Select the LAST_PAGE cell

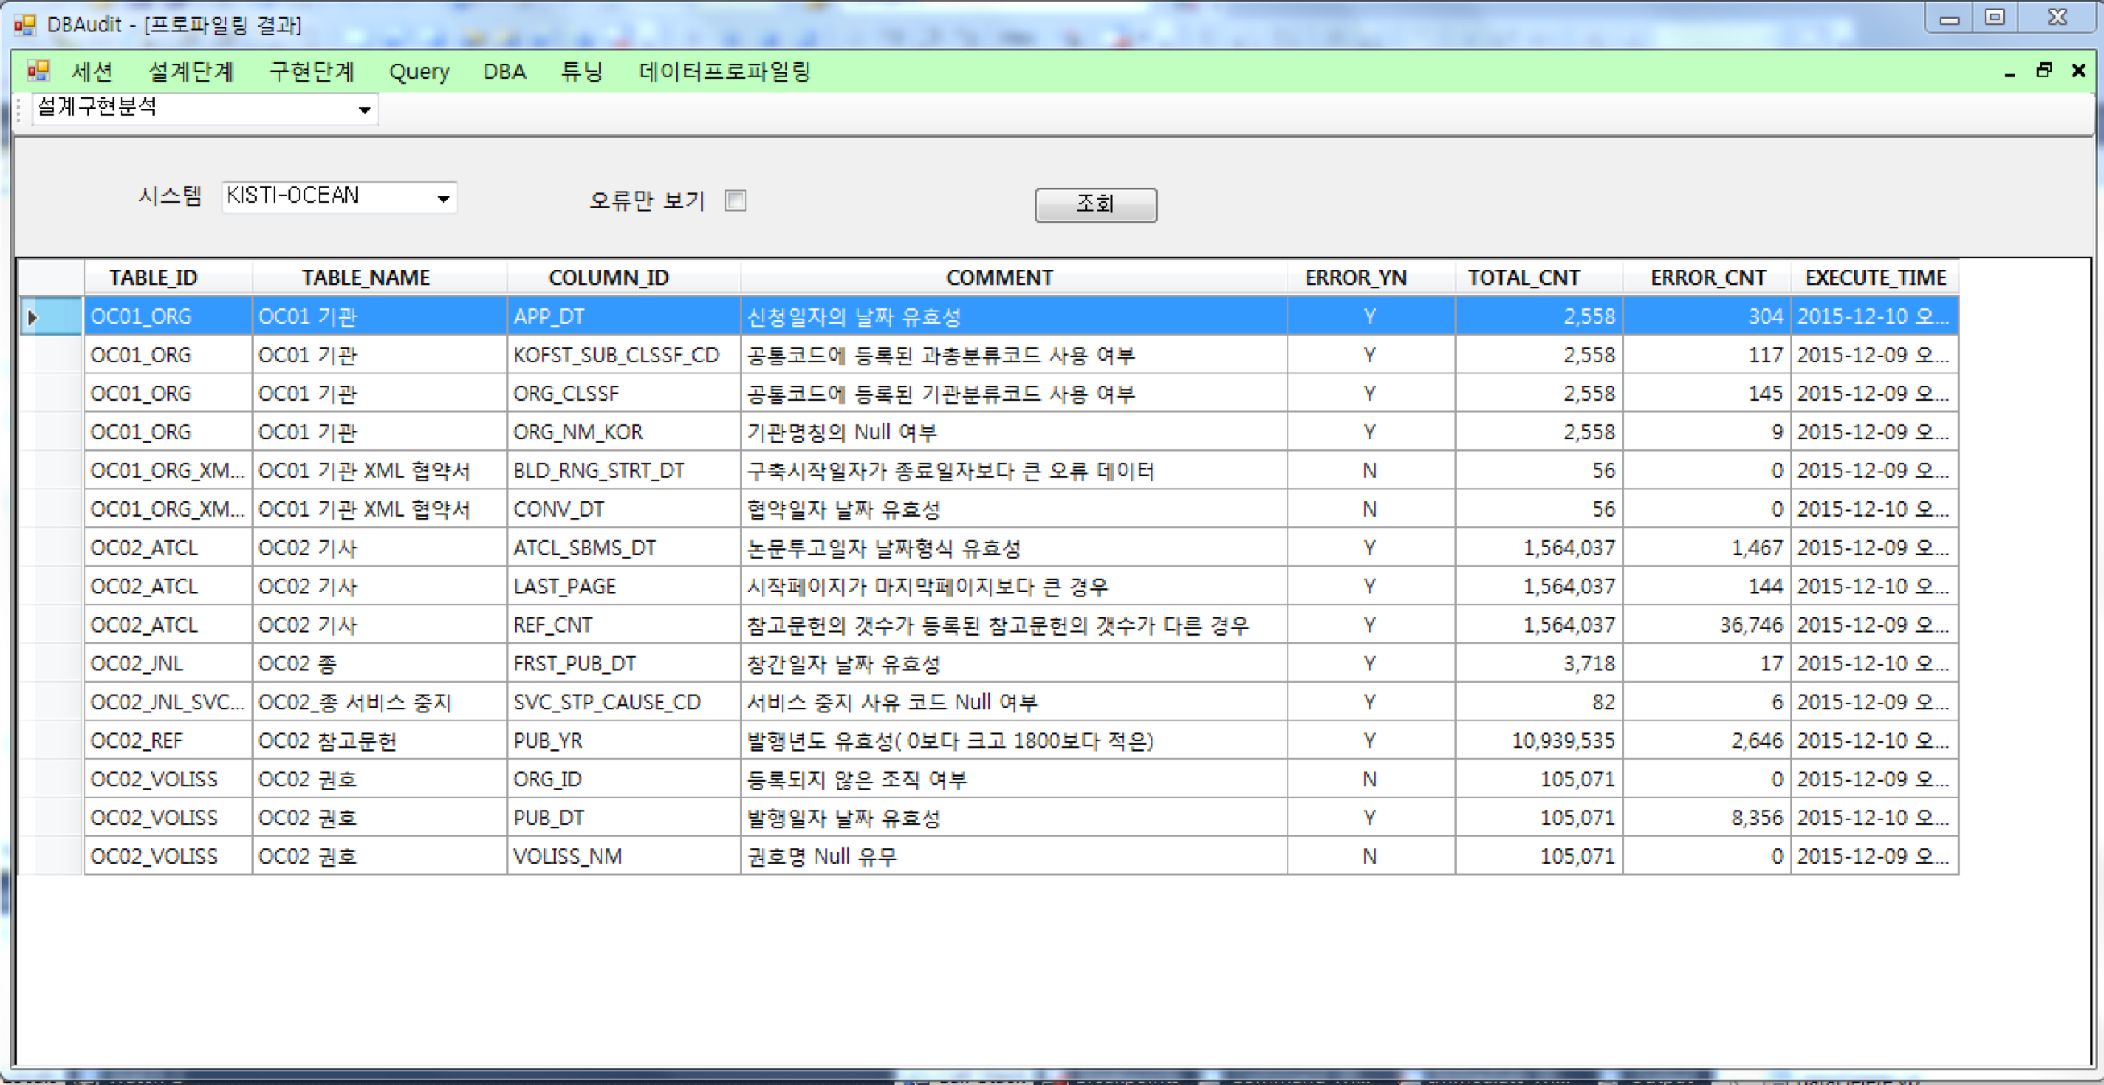[623, 586]
